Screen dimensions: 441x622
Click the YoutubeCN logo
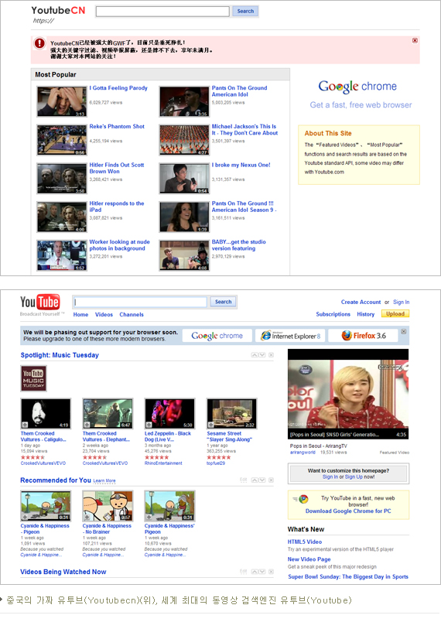(x=58, y=10)
